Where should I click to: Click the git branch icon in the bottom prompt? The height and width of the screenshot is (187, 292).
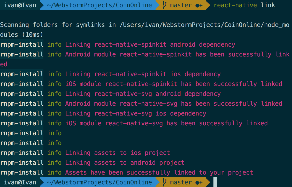point(164,182)
